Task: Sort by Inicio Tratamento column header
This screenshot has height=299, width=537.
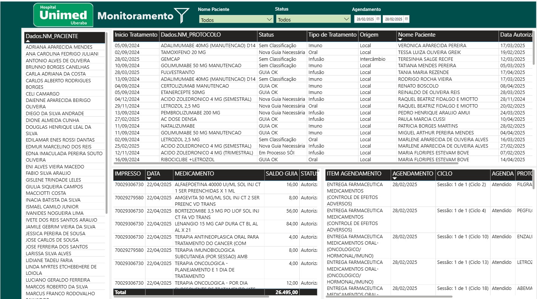Action: [136, 35]
